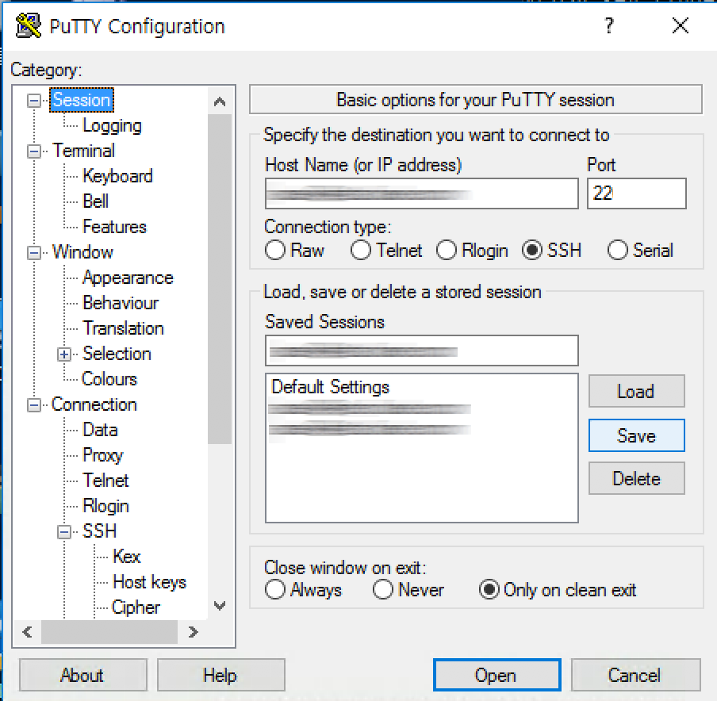Open the help question mark icon

pyautogui.click(x=608, y=25)
